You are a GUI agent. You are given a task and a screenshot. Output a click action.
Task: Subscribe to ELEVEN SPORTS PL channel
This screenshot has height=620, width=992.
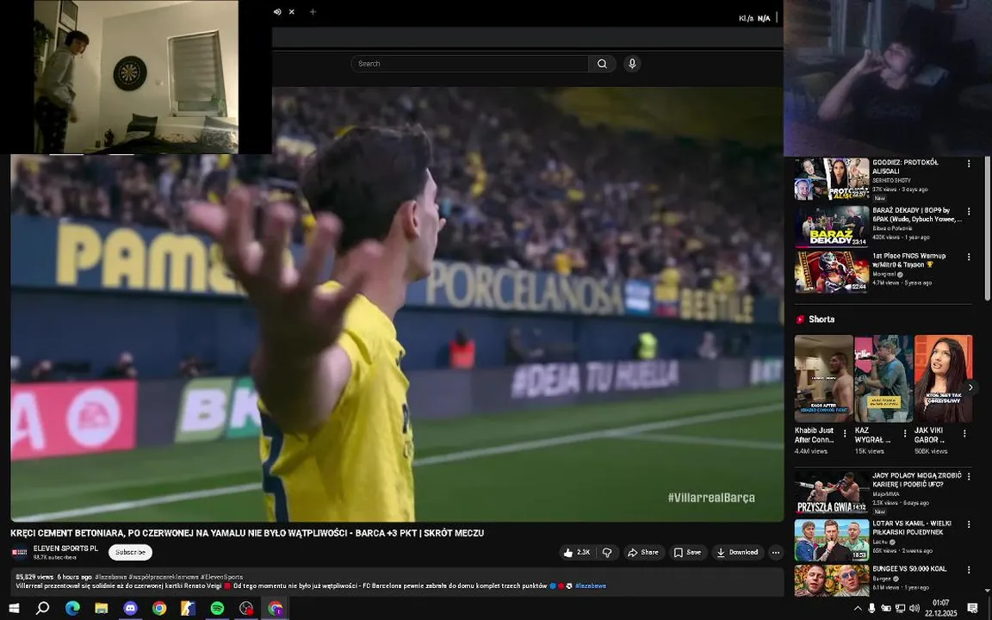[130, 552]
